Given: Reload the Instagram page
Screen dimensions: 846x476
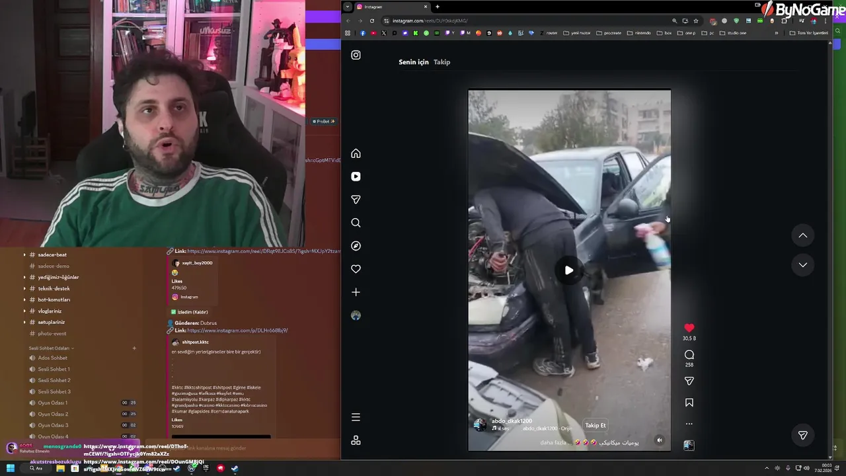Looking at the screenshot, I should (x=372, y=20).
